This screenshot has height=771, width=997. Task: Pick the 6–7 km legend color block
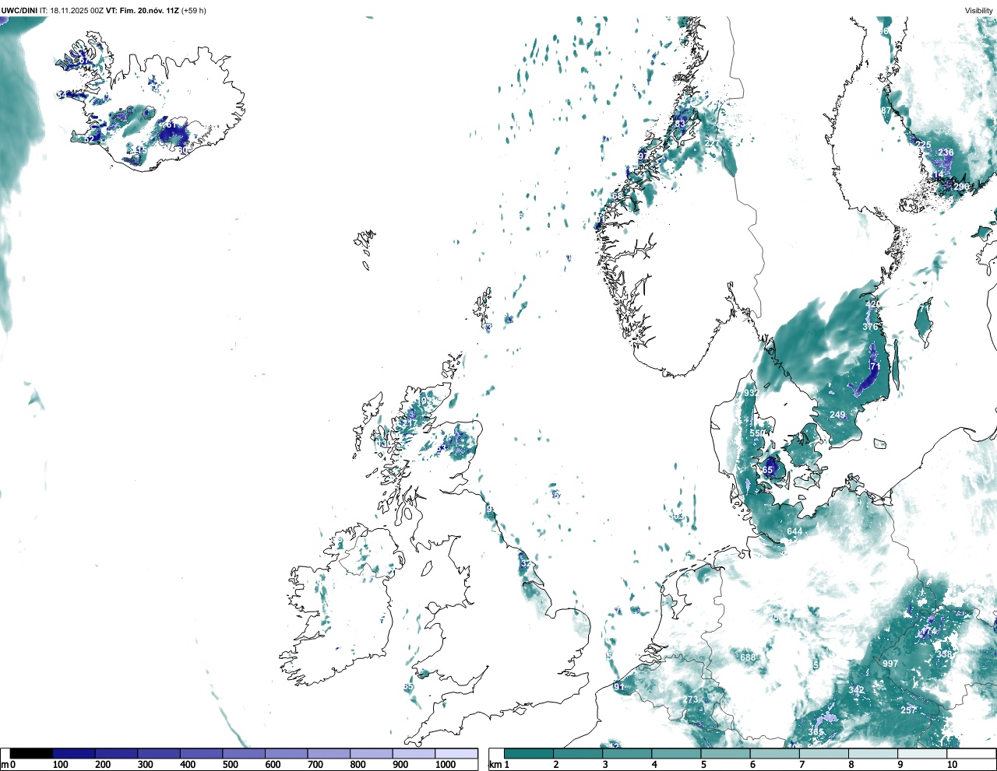coord(775,753)
